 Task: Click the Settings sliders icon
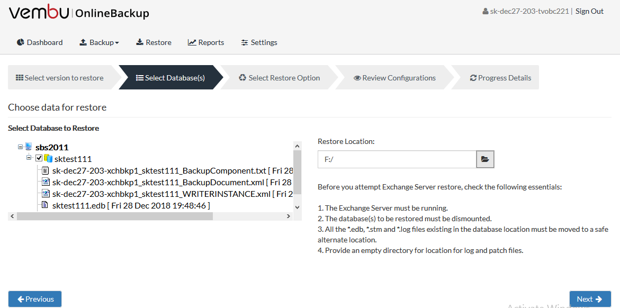[245, 42]
